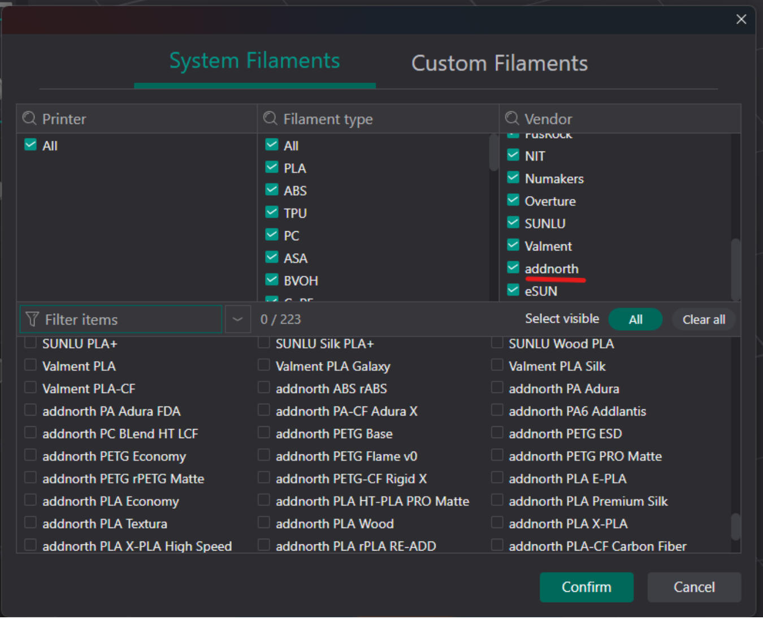This screenshot has width=763, height=619.
Task: Tick addnorth PETG Flame v0 filament
Action: [264, 455]
